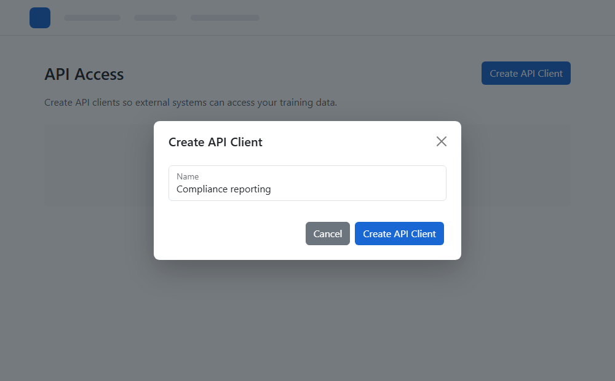Click the dialog title 'Create API Client'

(215, 142)
